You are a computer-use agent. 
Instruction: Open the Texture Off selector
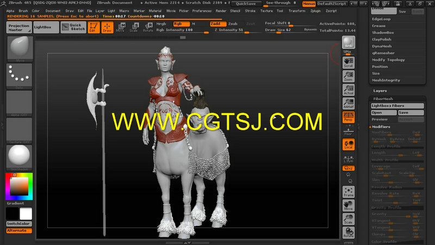20,131
